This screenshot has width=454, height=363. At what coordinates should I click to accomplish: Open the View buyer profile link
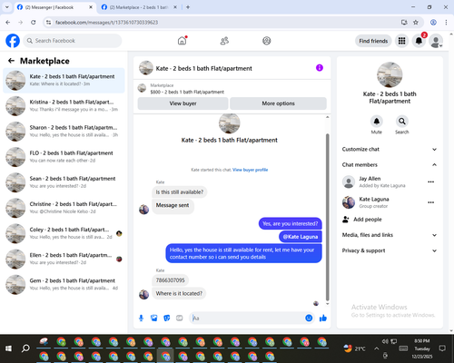point(250,170)
